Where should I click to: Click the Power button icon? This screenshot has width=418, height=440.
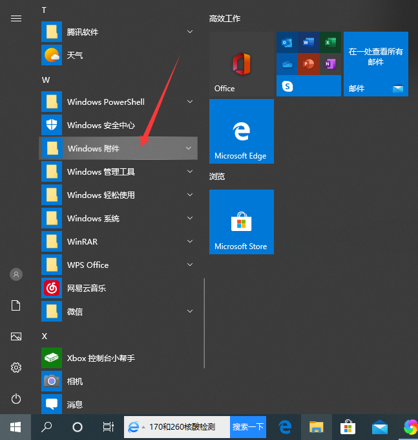point(16,399)
